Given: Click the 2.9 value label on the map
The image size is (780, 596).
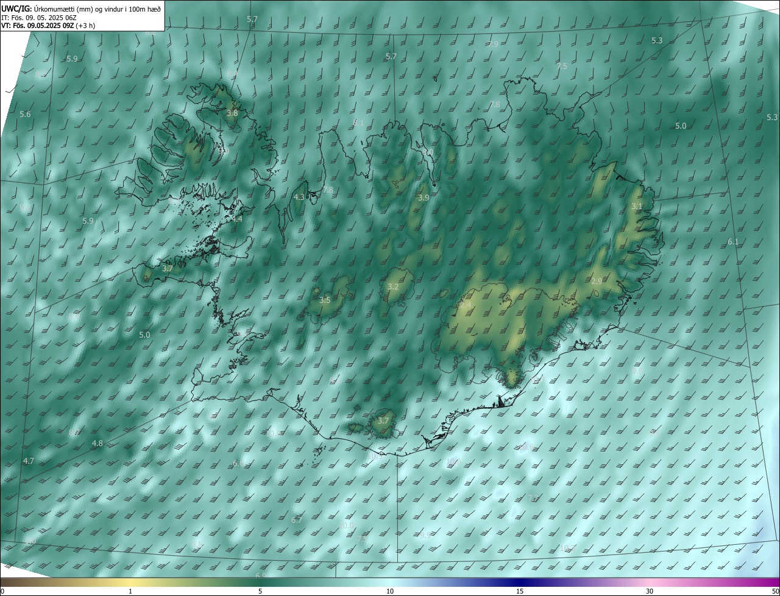Looking at the screenshot, I should point(597,281).
